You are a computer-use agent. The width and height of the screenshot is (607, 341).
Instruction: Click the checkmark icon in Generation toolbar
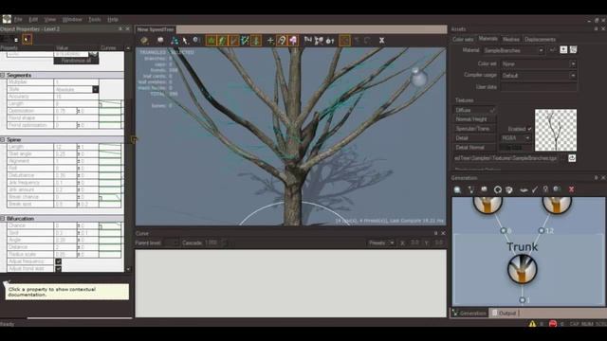[535, 189]
